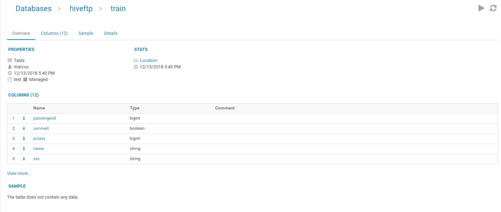This screenshot has width=501, height=212.
Task: Open the Details tab
Action: click(x=111, y=33)
